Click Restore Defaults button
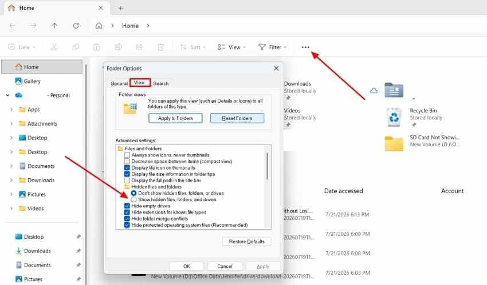487x285 pixels. pyautogui.click(x=246, y=242)
